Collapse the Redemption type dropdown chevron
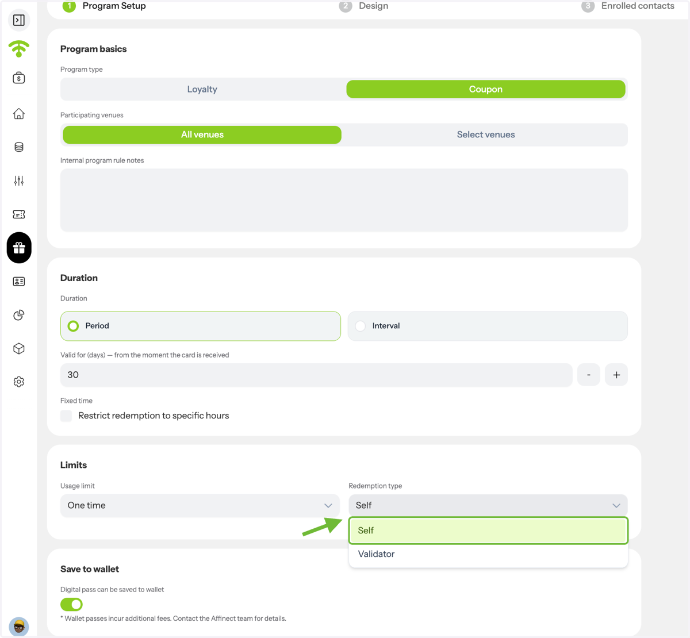690x638 pixels. pos(616,506)
